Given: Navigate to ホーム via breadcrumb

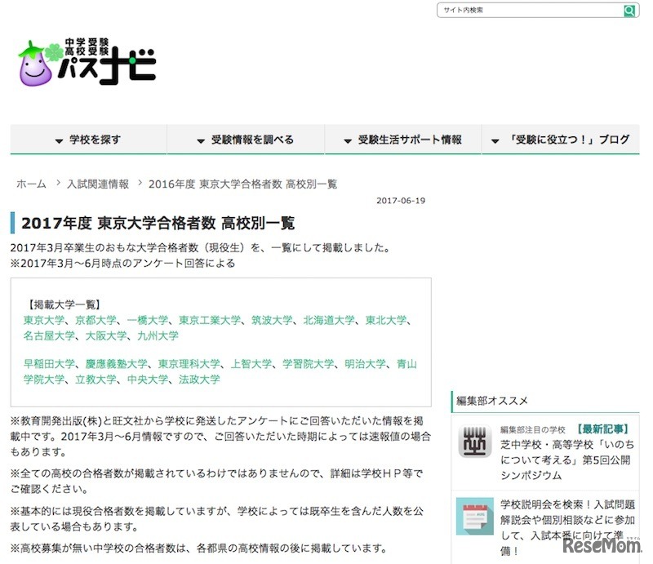Looking at the screenshot, I should (29, 184).
